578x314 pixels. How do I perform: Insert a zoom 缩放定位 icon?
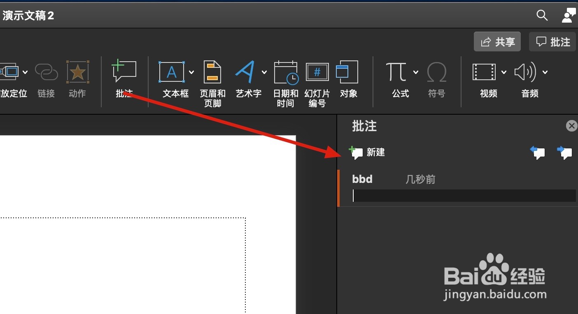pyautogui.click(x=9, y=72)
